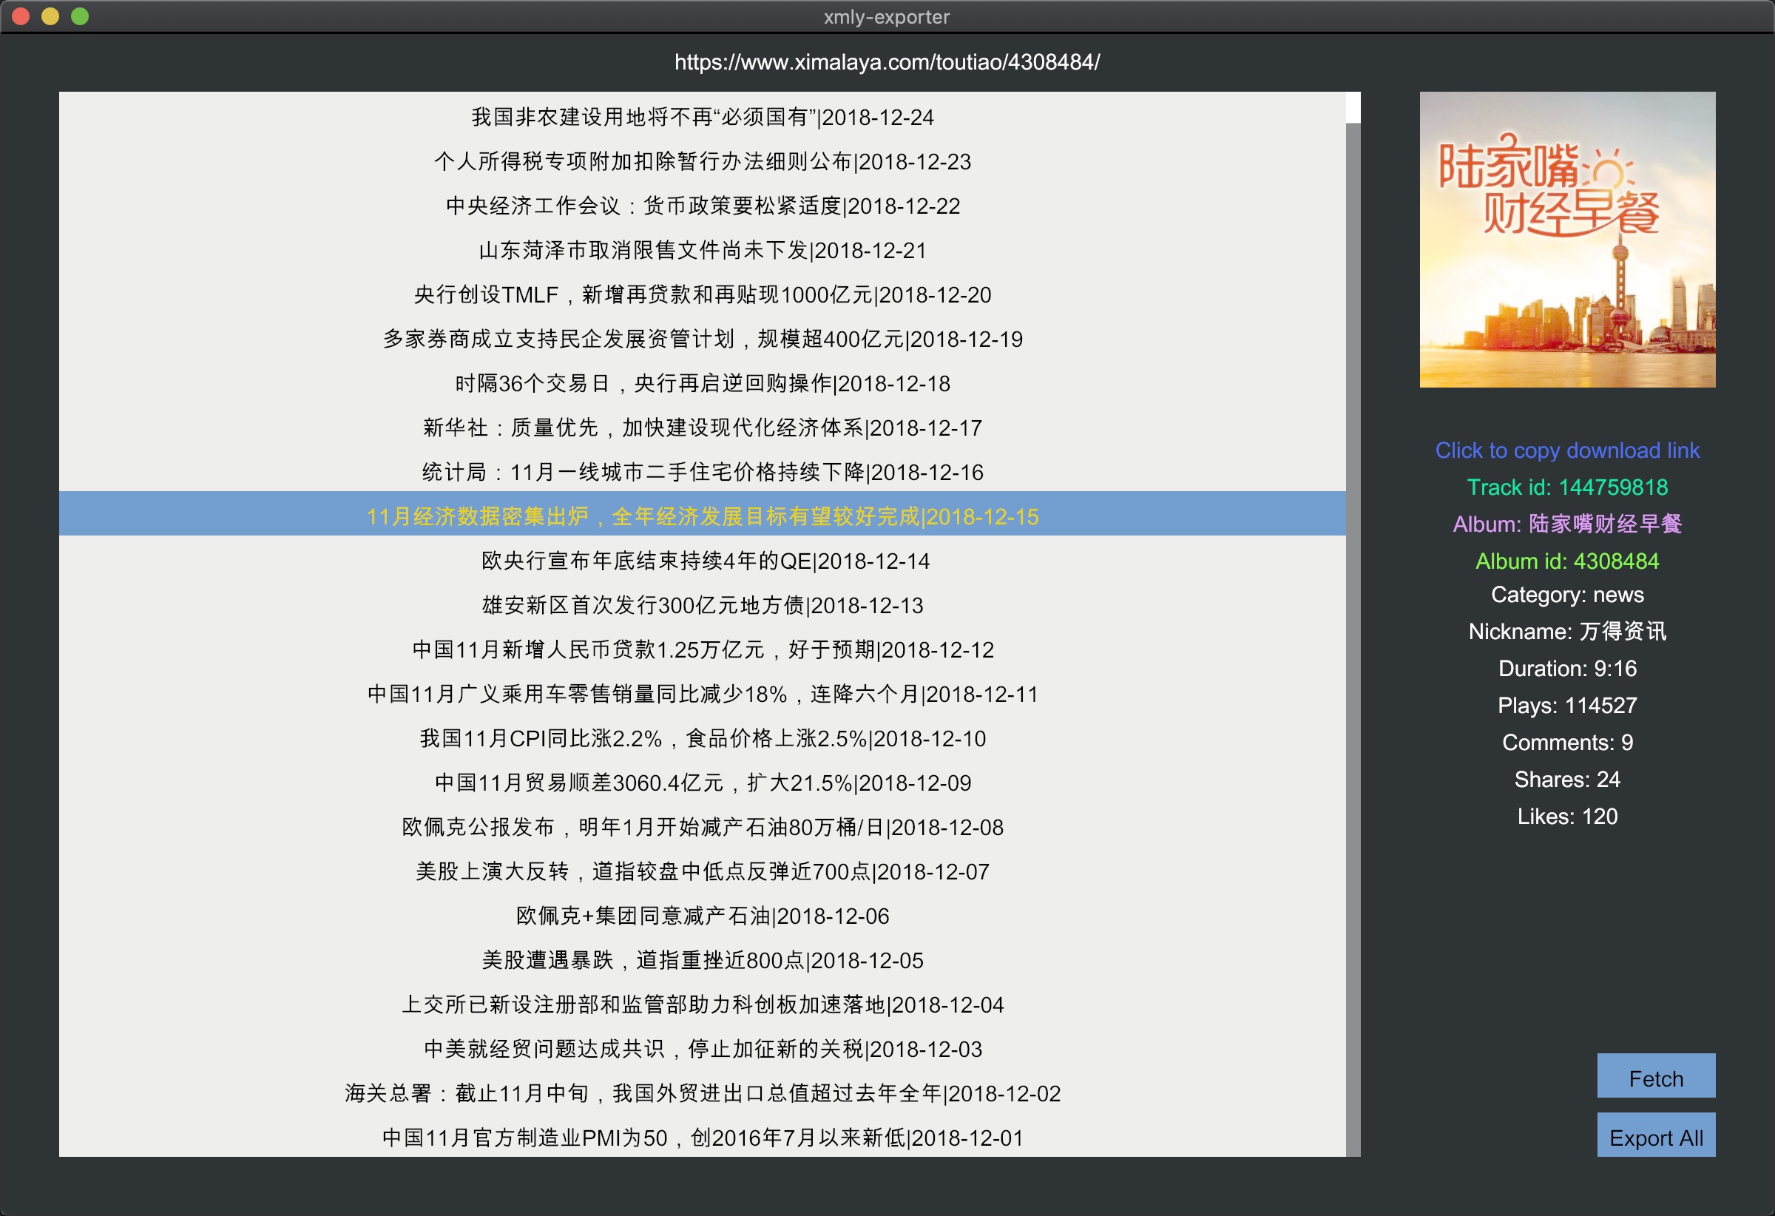The image size is (1775, 1216).
Task: Close the xmly-exporter window
Action: [21, 16]
